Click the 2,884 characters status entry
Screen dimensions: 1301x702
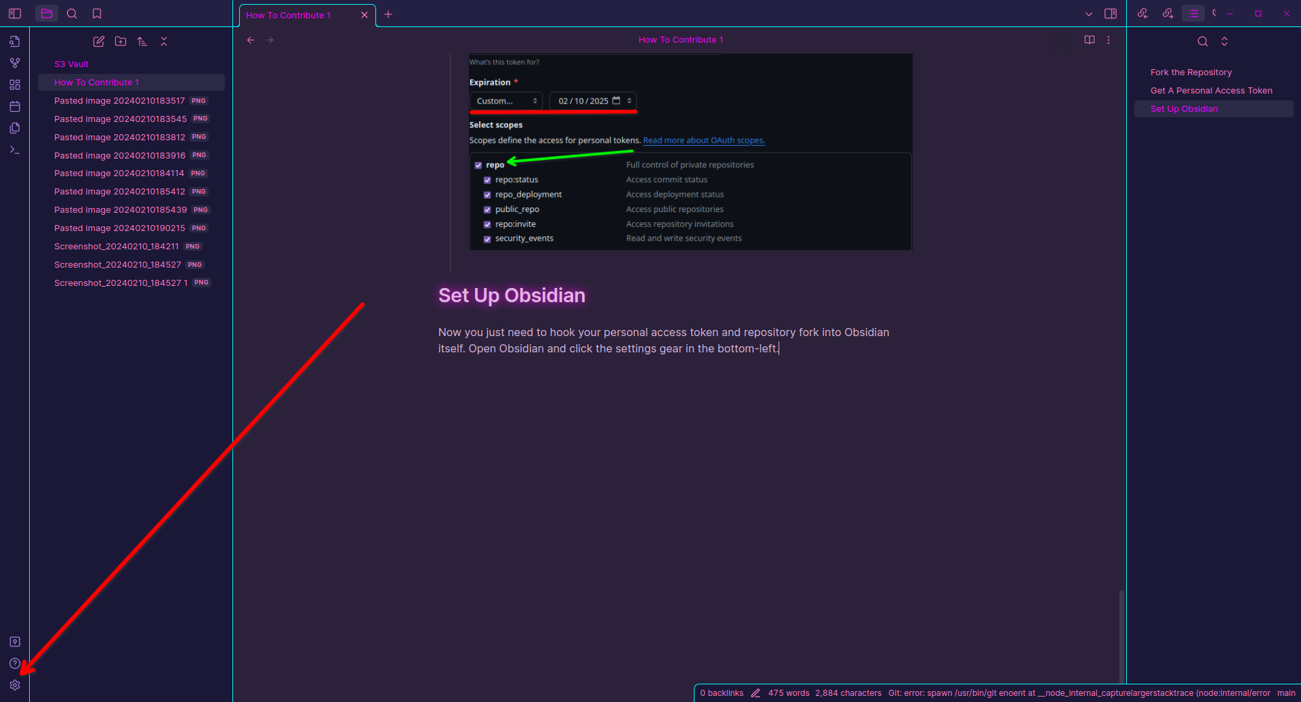point(848,693)
